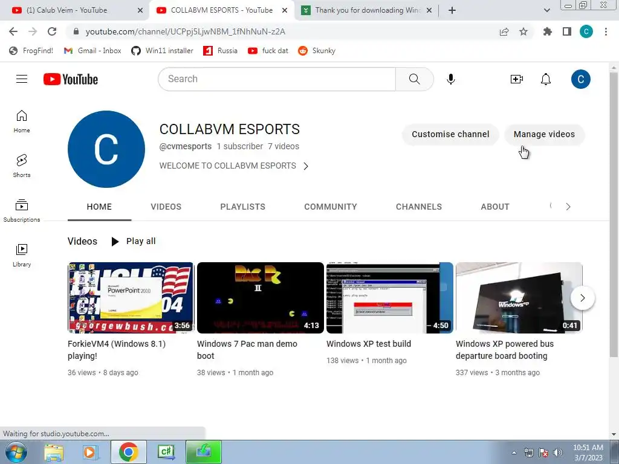619x464 pixels.
Task: Open Win11 installer bookmark
Action: pyautogui.click(x=162, y=51)
